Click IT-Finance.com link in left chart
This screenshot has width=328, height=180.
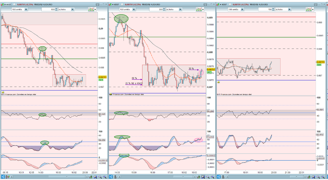coord(9,94)
